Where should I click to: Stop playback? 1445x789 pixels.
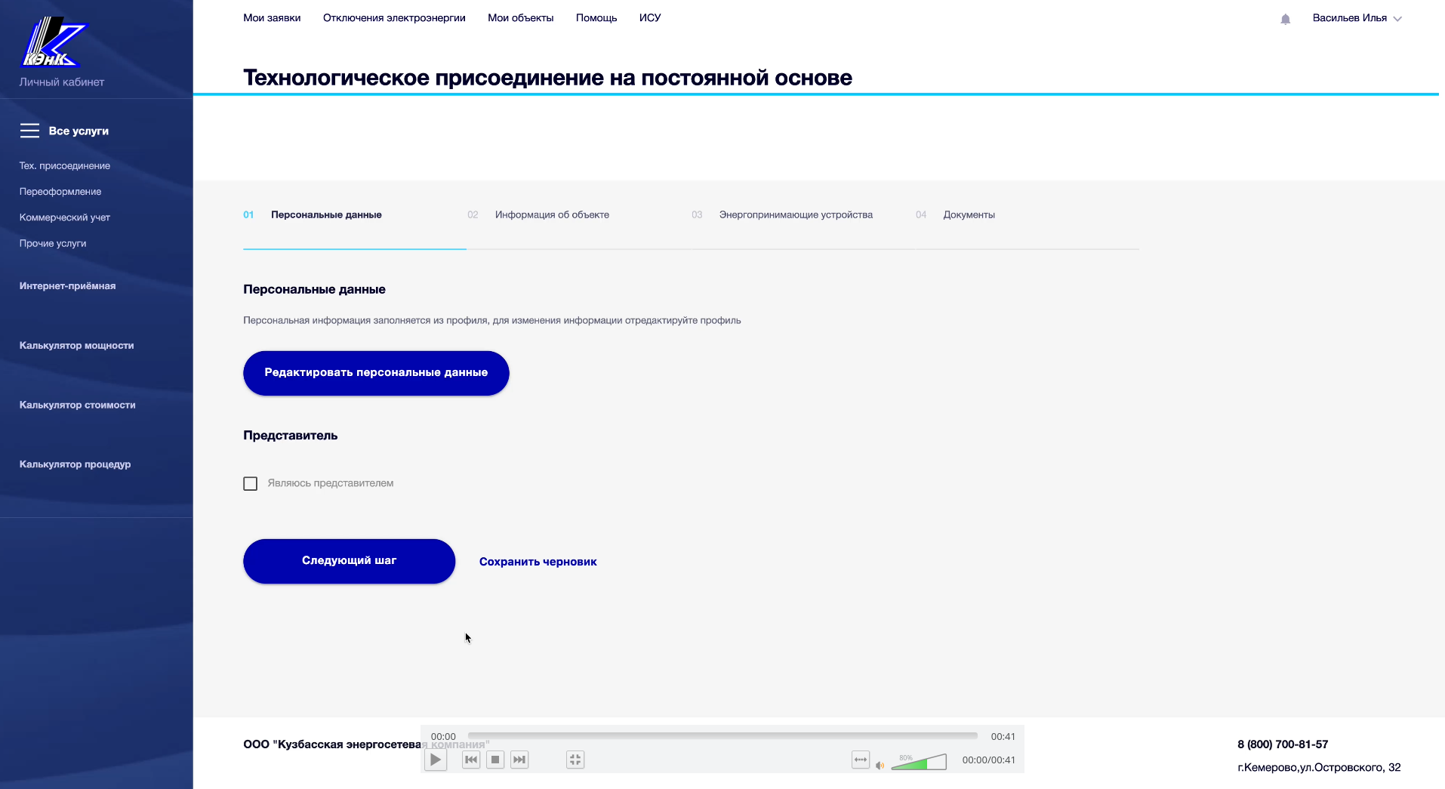coord(495,760)
